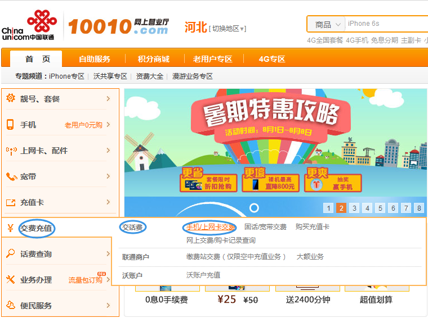428x318 pixels.
Task: Click 手机/上网卡交费 link
Action: (x=211, y=227)
